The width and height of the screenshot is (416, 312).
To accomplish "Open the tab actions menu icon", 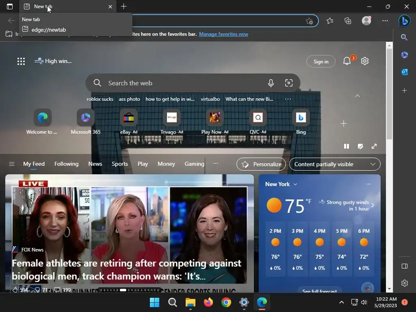I will click(x=10, y=6).
